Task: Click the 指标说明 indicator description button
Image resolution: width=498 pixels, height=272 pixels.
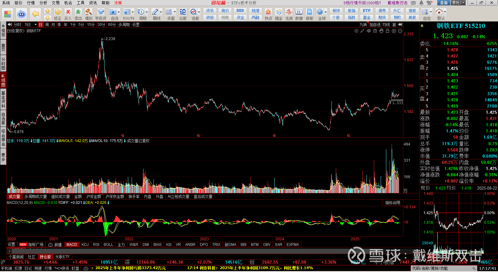Action: (392, 203)
